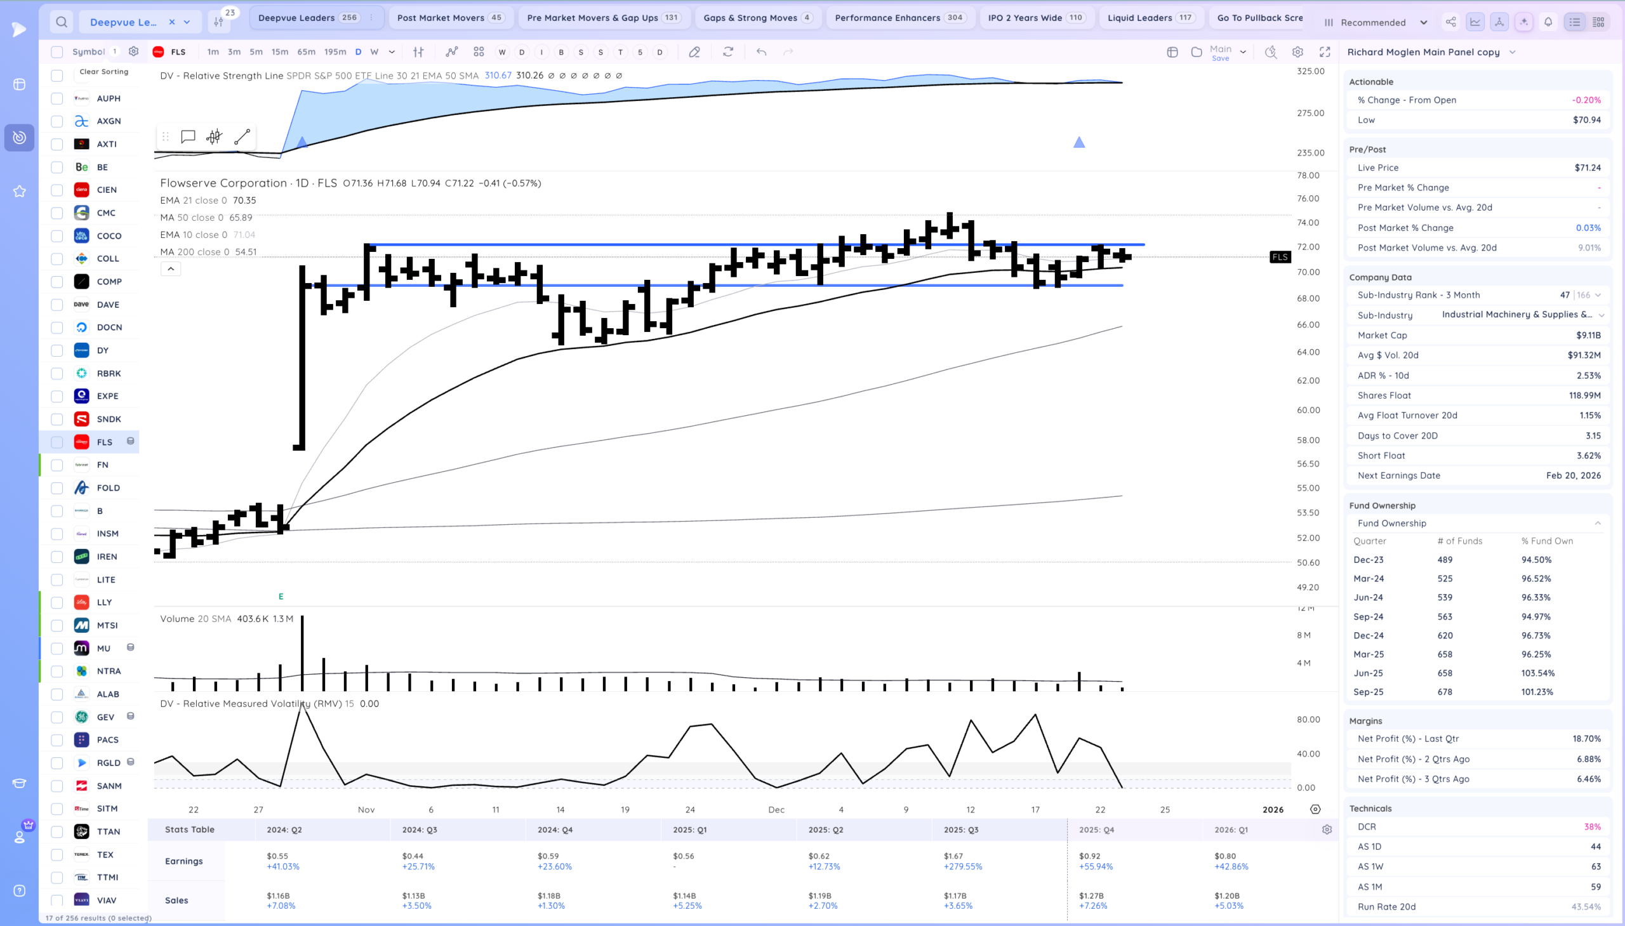
Task: Toggle the select-all checkbox beside Symbol
Action: coord(57,52)
